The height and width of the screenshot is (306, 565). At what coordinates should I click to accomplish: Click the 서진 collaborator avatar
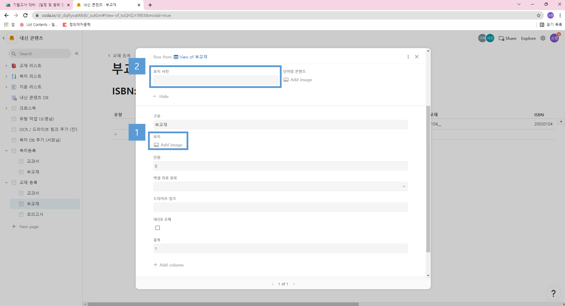pos(490,38)
